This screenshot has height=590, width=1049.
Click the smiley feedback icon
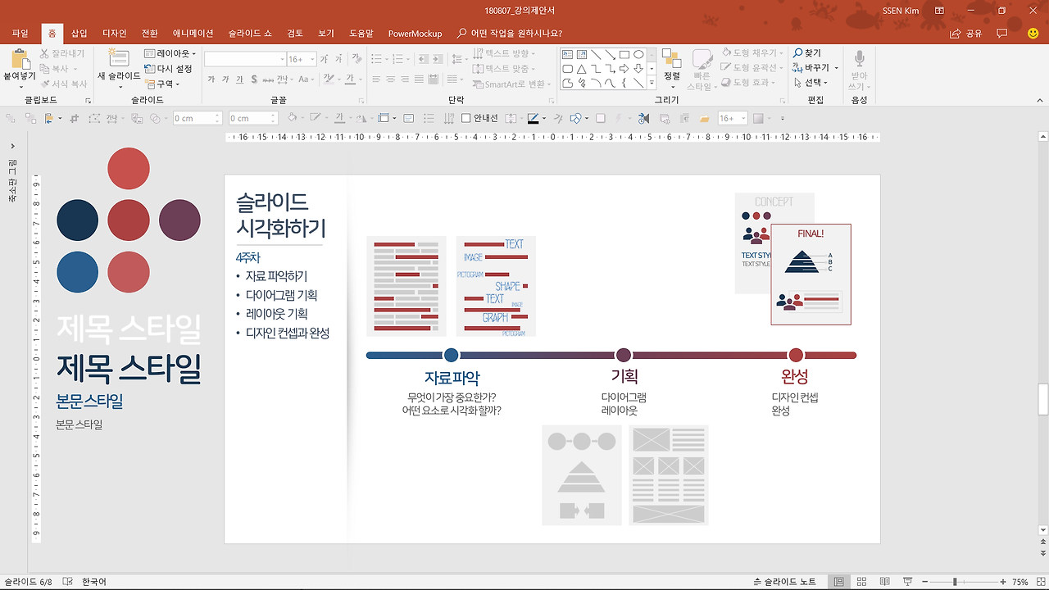tap(1033, 34)
